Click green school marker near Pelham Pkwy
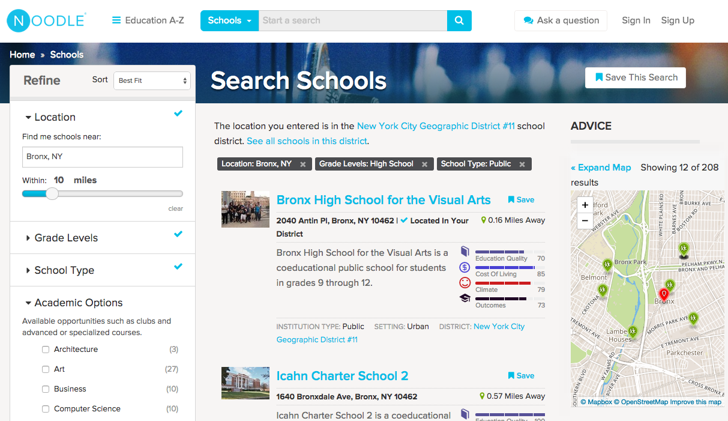728x421 pixels. [x=683, y=249]
